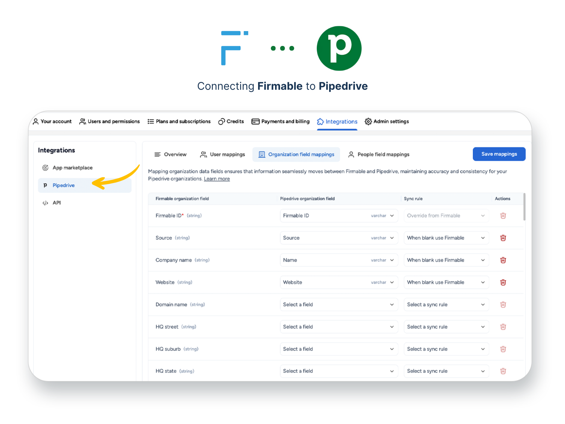Open sync rule dropdown for Source row
The image size is (565, 424).
446,238
